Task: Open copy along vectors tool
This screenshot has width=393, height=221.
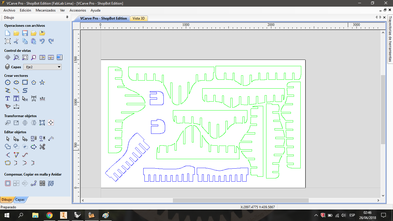Action: 34,183
